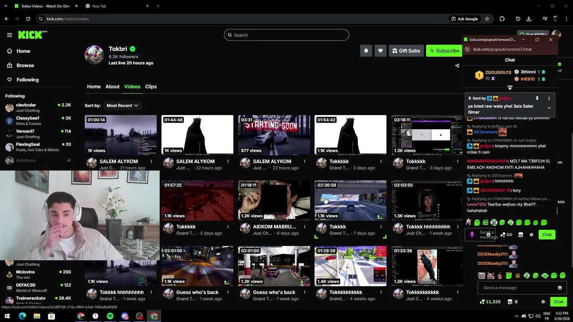The image size is (573, 322).
Task: Click the notification bell for Tokbri
Action: [x=366, y=51]
